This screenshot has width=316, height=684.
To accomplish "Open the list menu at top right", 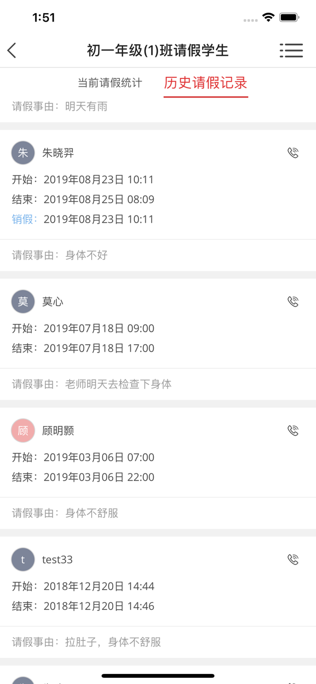I will [x=291, y=51].
